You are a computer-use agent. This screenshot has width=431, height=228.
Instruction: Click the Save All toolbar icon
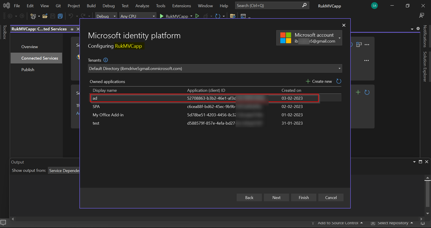[x=60, y=16]
